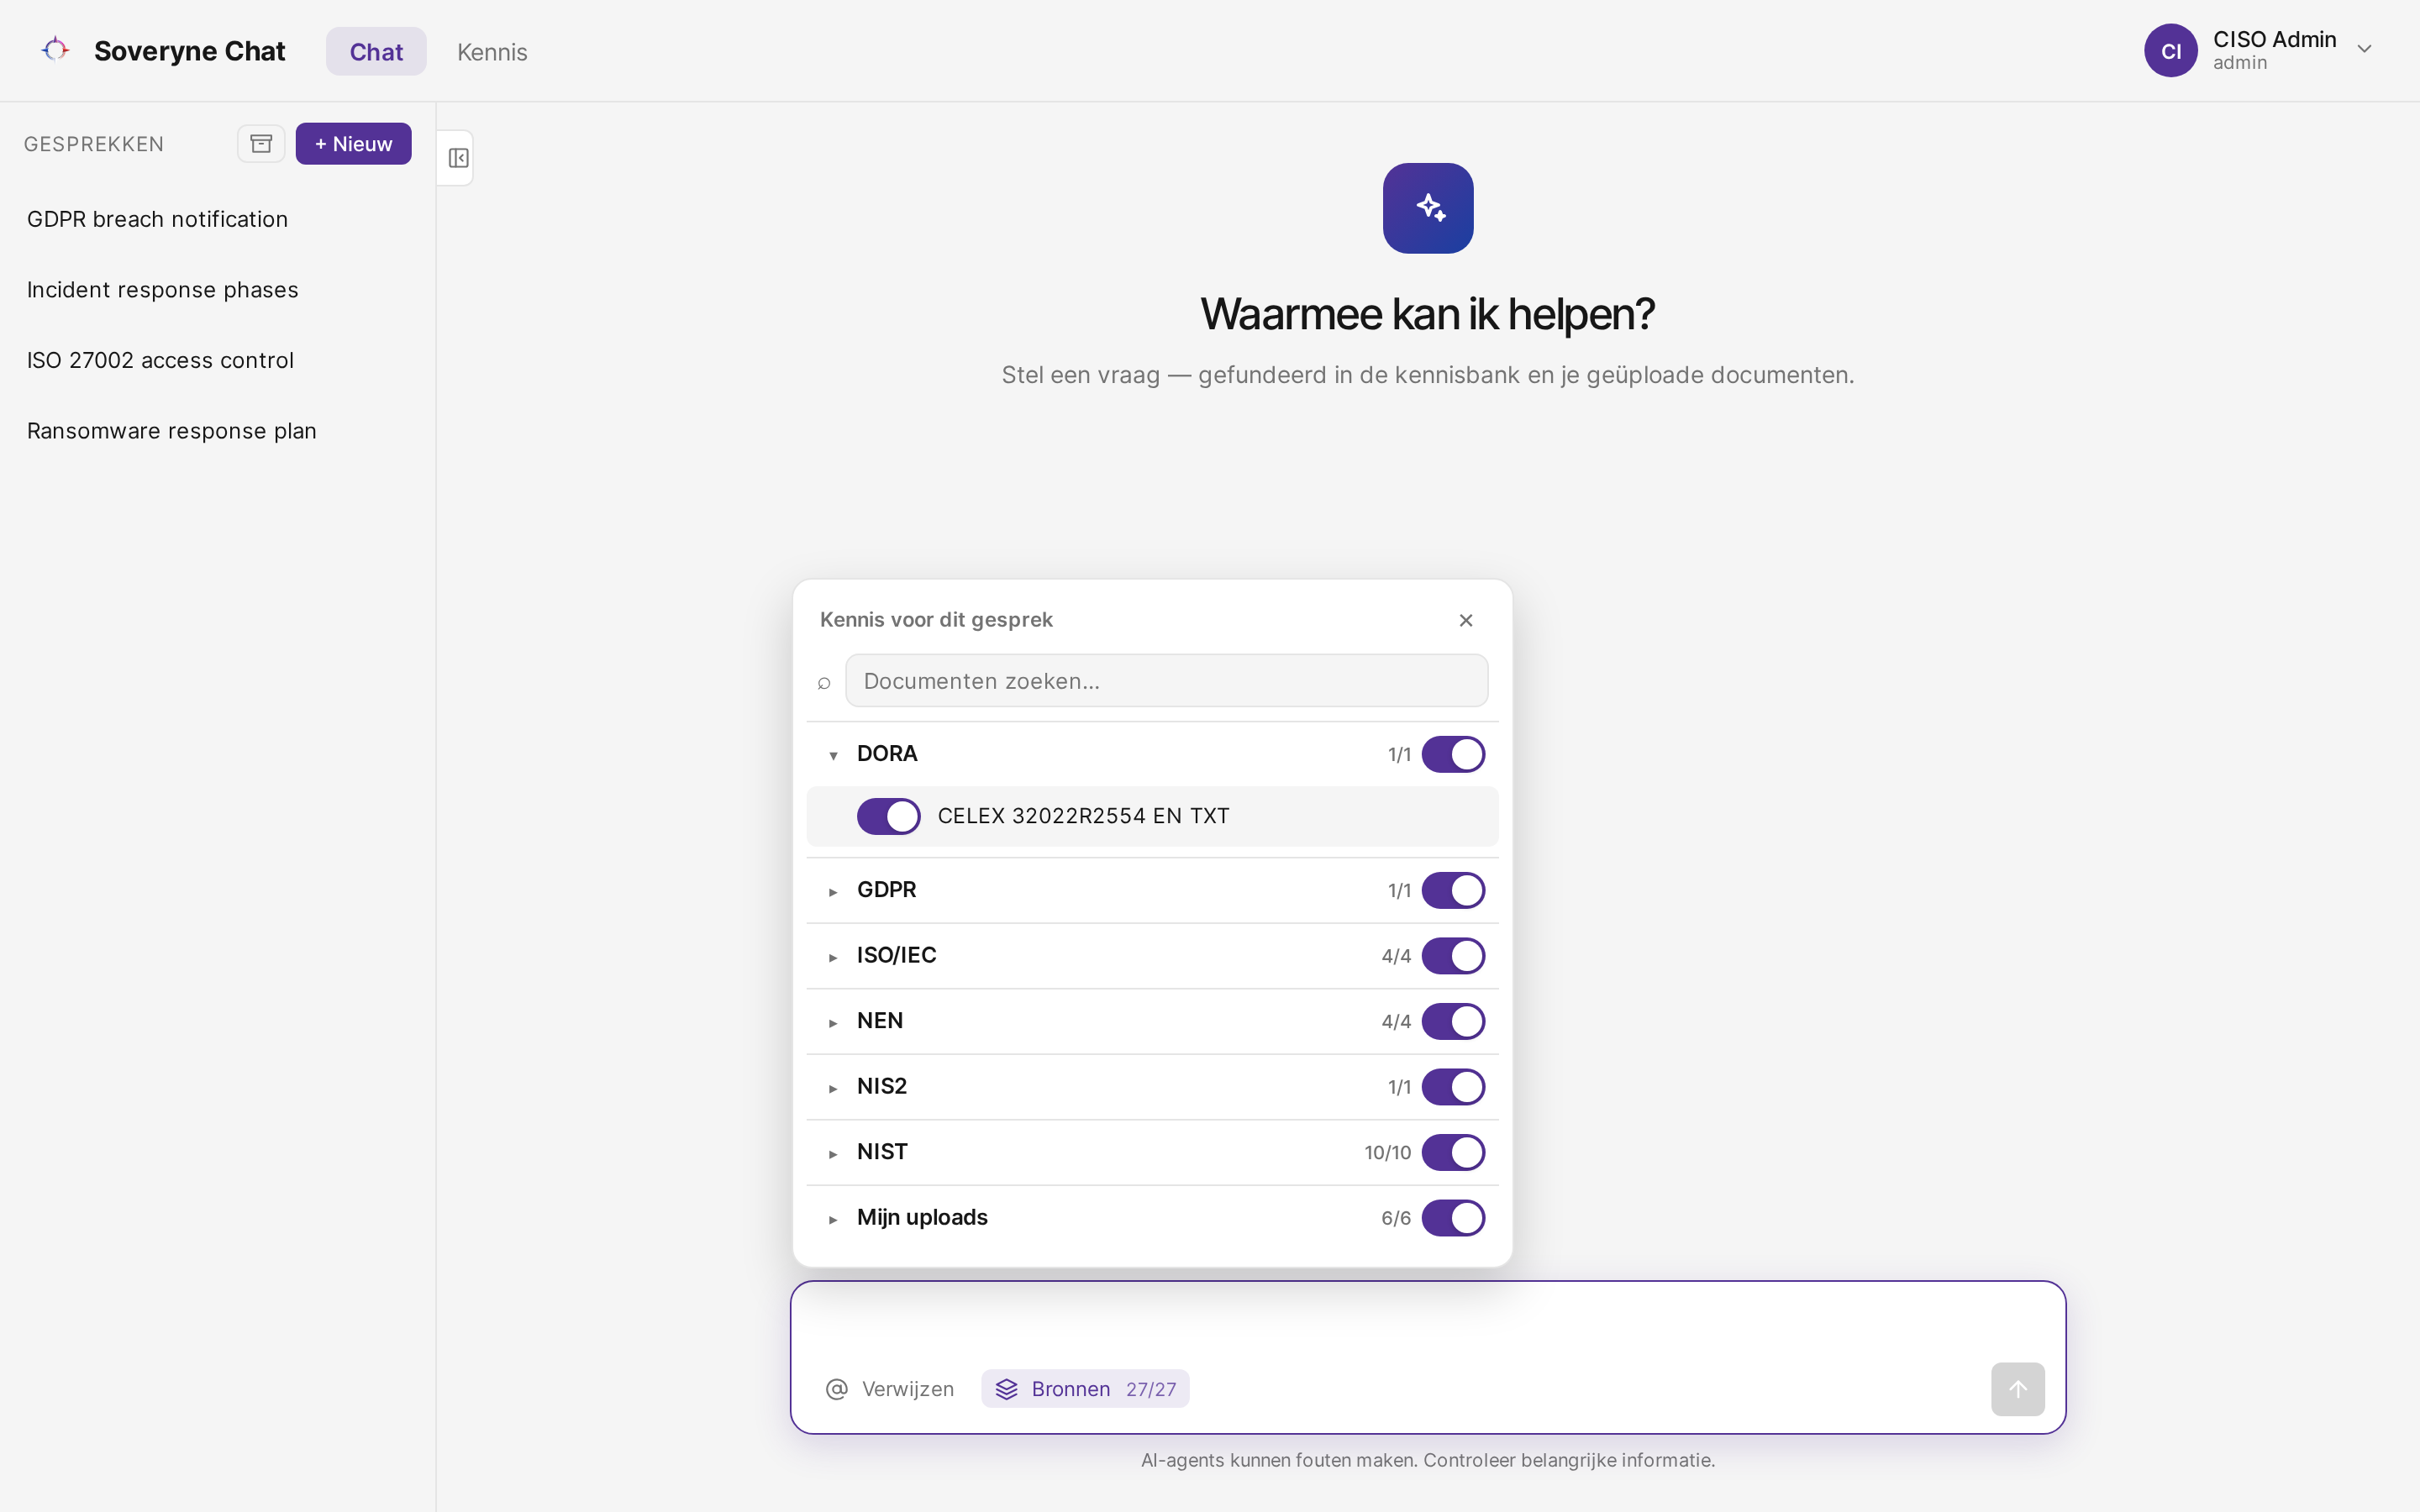Click the NIST group label
The height and width of the screenshot is (1512, 2420).
point(881,1151)
